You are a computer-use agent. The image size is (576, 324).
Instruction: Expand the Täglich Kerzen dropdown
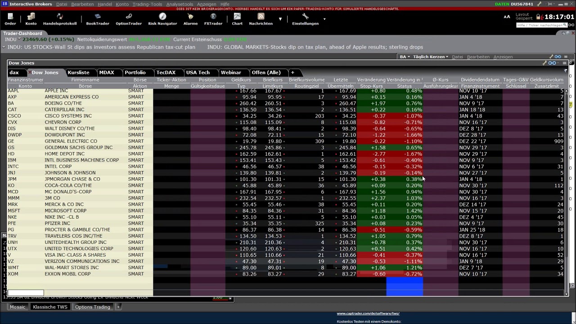(x=431, y=57)
